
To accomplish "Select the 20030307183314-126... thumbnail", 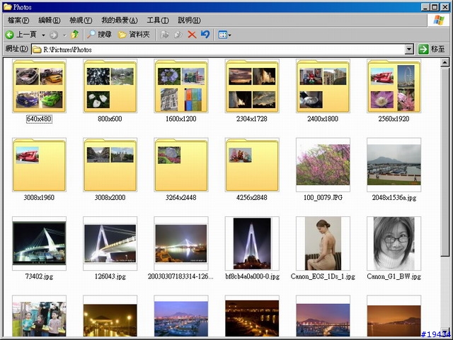I will tap(181, 244).
